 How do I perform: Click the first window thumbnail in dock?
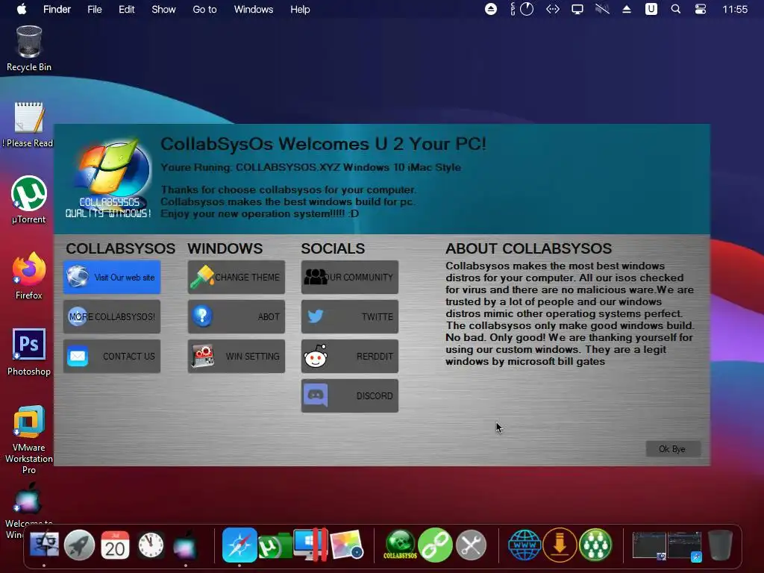649,545
